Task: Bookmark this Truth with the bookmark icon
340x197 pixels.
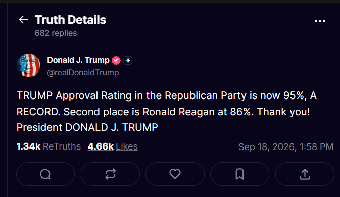Action: tap(239, 174)
